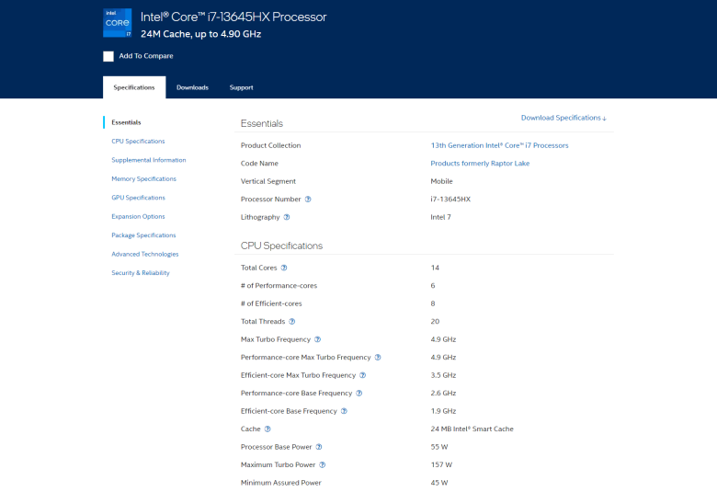Switch to the Downloads tab

point(192,87)
